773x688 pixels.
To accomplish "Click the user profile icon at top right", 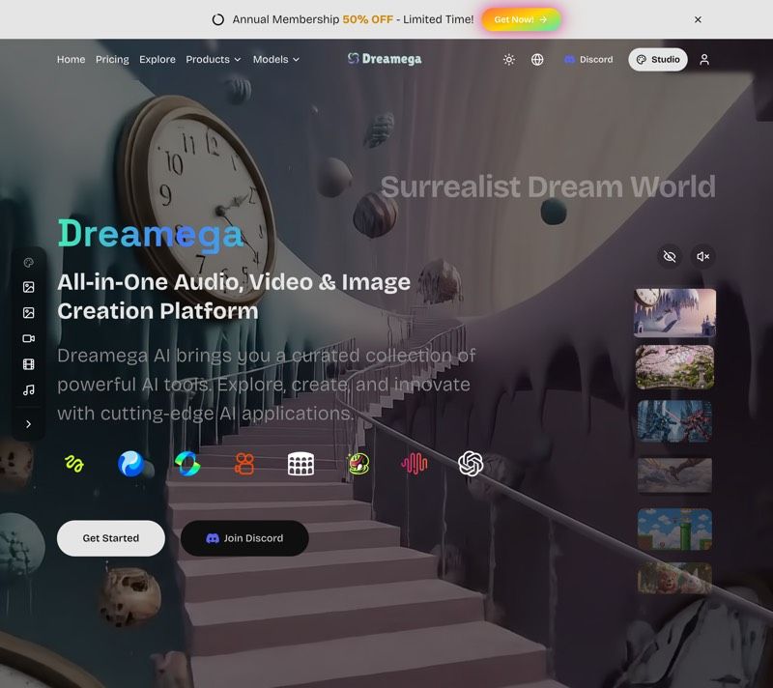I will pyautogui.click(x=704, y=59).
